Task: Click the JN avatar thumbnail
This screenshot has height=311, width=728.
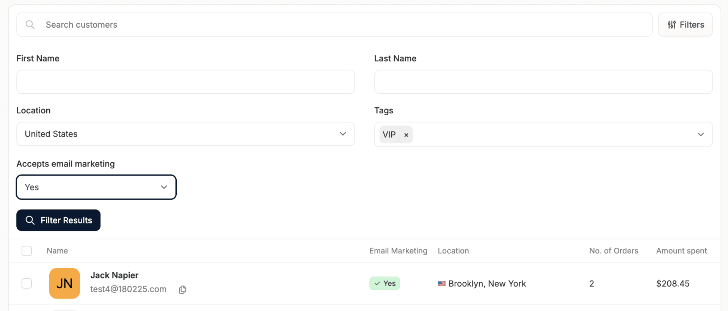Action: pyautogui.click(x=64, y=283)
